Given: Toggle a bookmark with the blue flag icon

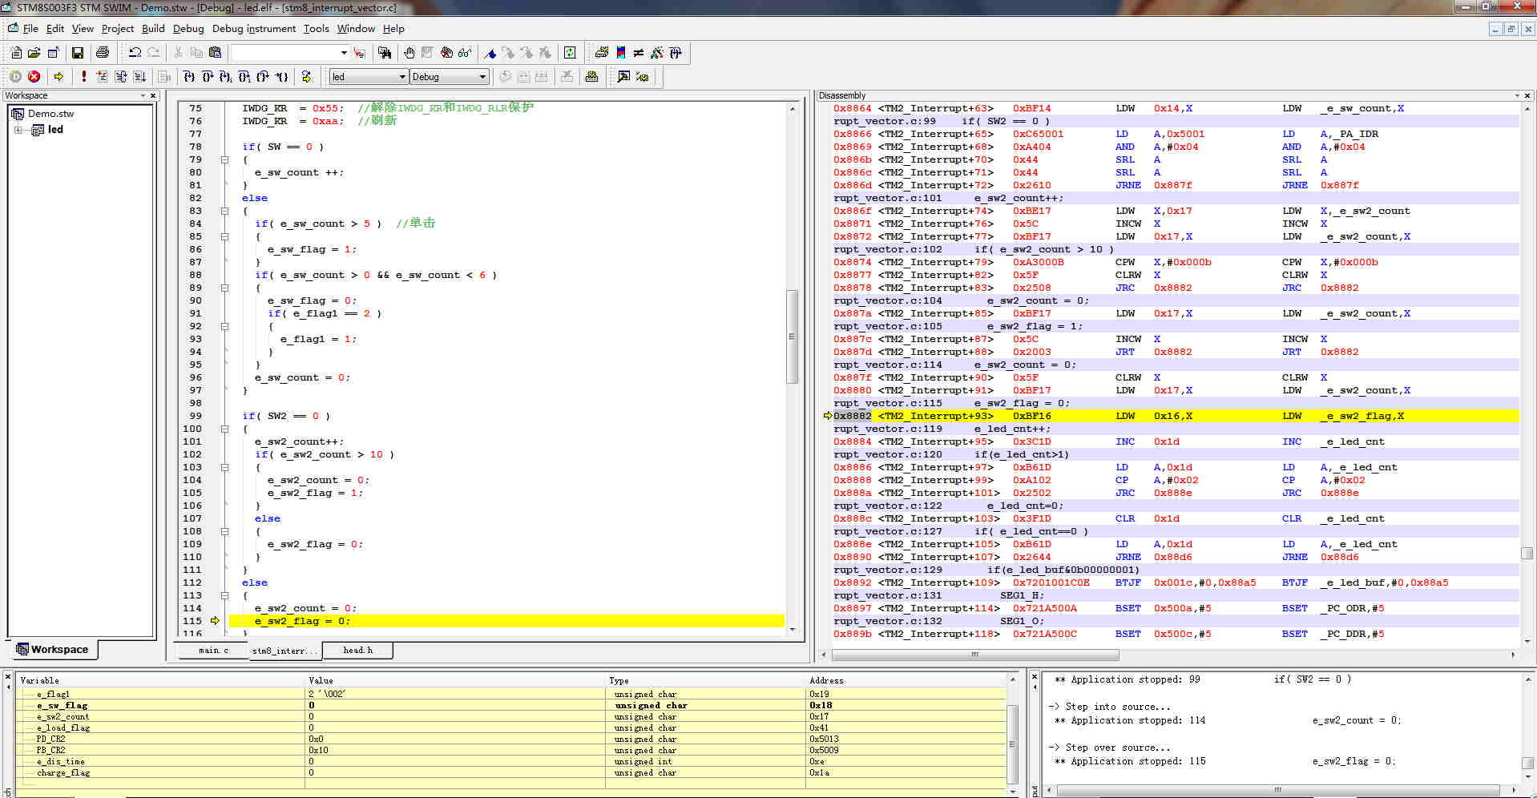Looking at the screenshot, I should click(490, 53).
